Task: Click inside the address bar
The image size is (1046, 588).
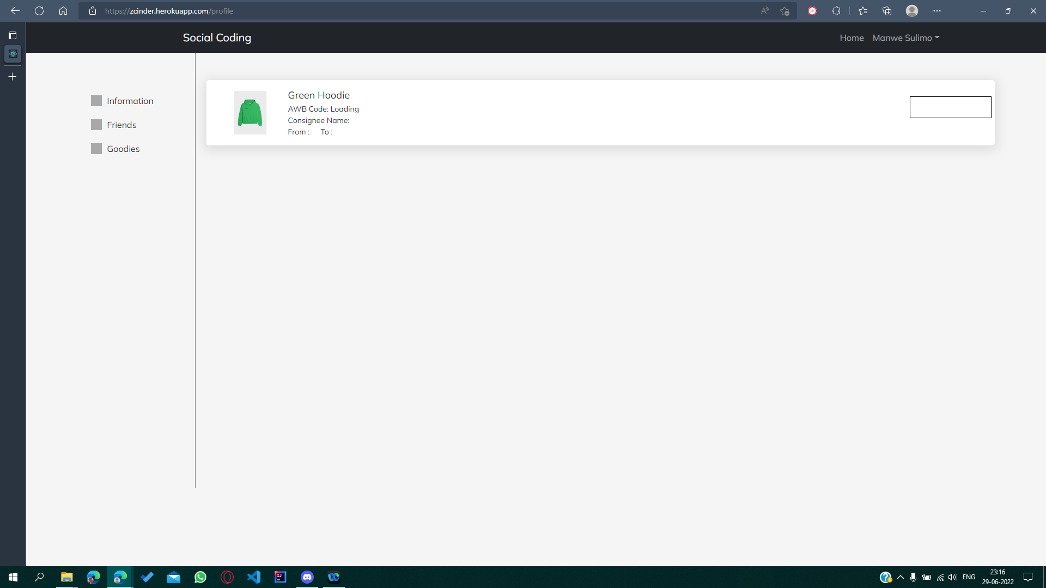Action: coord(381,10)
